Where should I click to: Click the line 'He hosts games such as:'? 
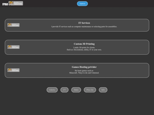click(84, 71)
